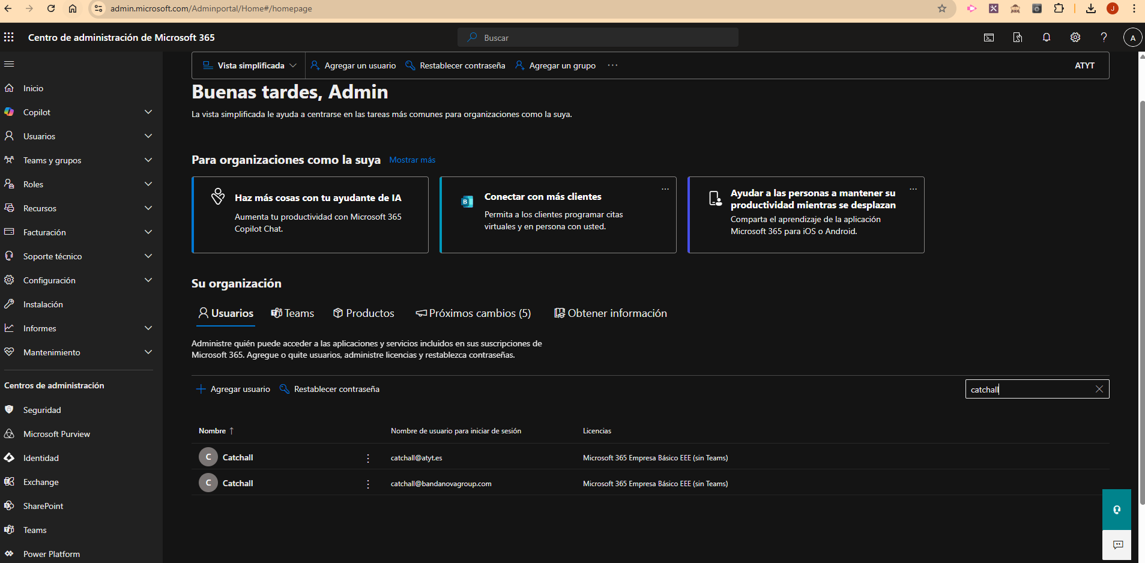Open the Próximos cambios (5) tab
The height and width of the screenshot is (563, 1145).
473,313
